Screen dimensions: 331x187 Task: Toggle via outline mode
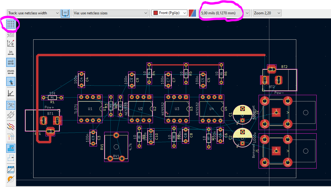tap(10, 179)
